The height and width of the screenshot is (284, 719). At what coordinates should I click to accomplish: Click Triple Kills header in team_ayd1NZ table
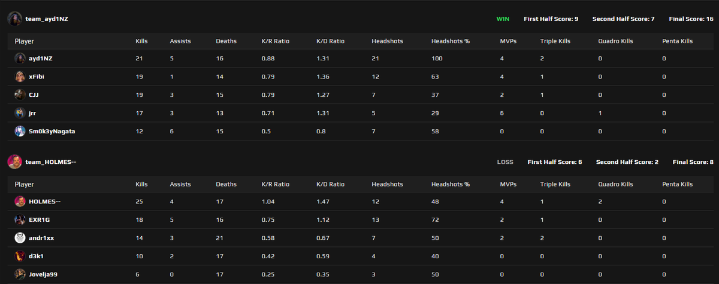[555, 41]
